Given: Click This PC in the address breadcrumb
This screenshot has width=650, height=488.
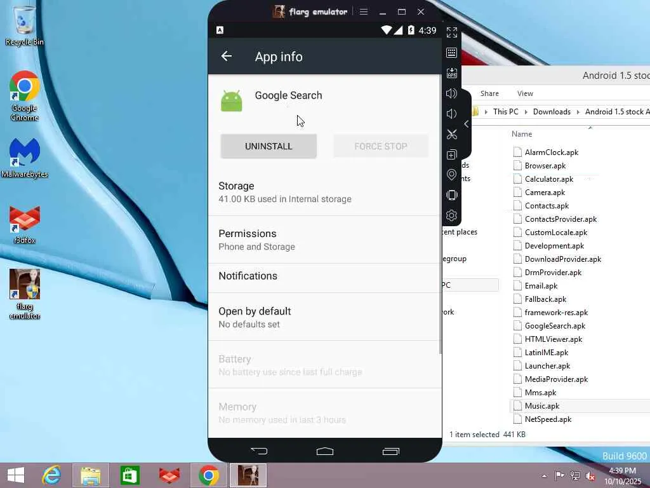Looking at the screenshot, I should (x=506, y=112).
